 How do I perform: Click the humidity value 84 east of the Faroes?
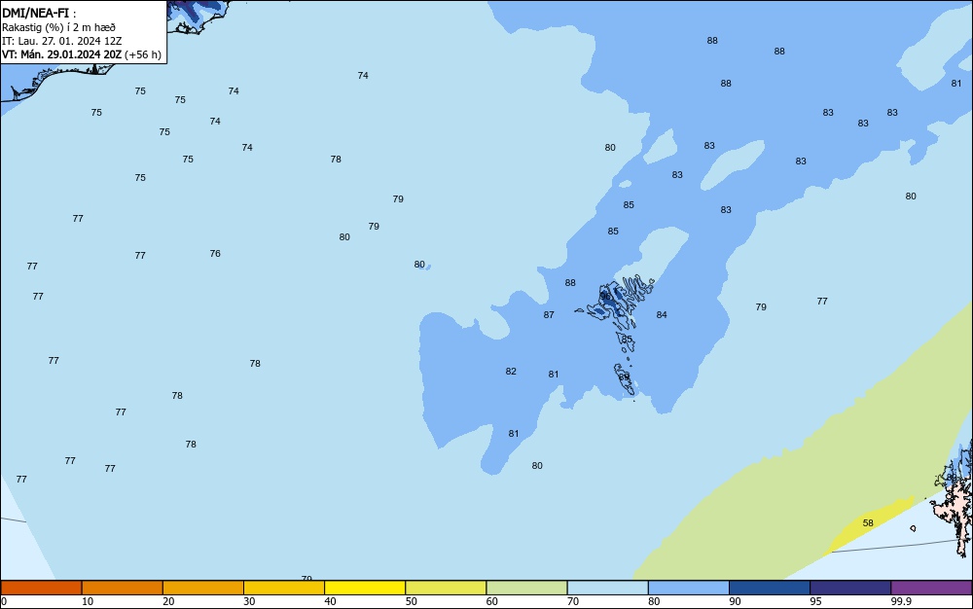pos(662,314)
